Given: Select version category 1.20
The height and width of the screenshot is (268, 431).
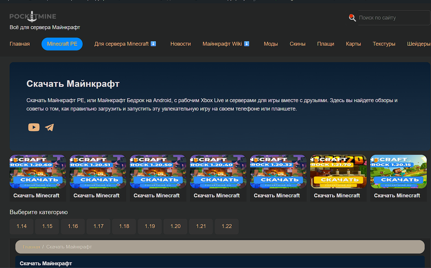Looking at the screenshot, I should pos(175,226).
